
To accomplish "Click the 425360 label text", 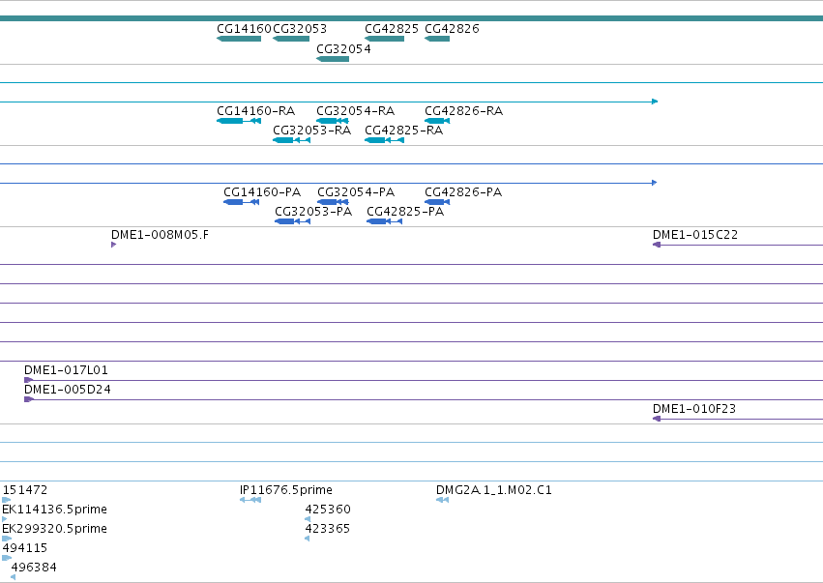I will (x=328, y=510).
